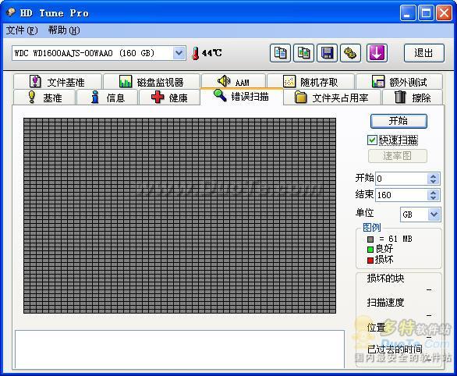Expand the hard drive selection dropdown
The width and height of the screenshot is (457, 376).
coord(179,53)
